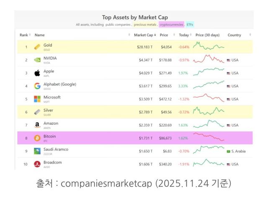This screenshot has width=268, height=205.
Task: Click the NVIDIA logo icon
Action: coord(37,60)
